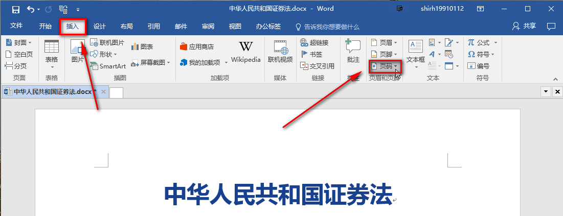The width and height of the screenshot is (563, 216).
Task: Save the document with the floppy disk icon
Action: pyautogui.click(x=15, y=9)
